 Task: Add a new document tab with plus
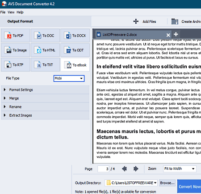coord(176,34)
